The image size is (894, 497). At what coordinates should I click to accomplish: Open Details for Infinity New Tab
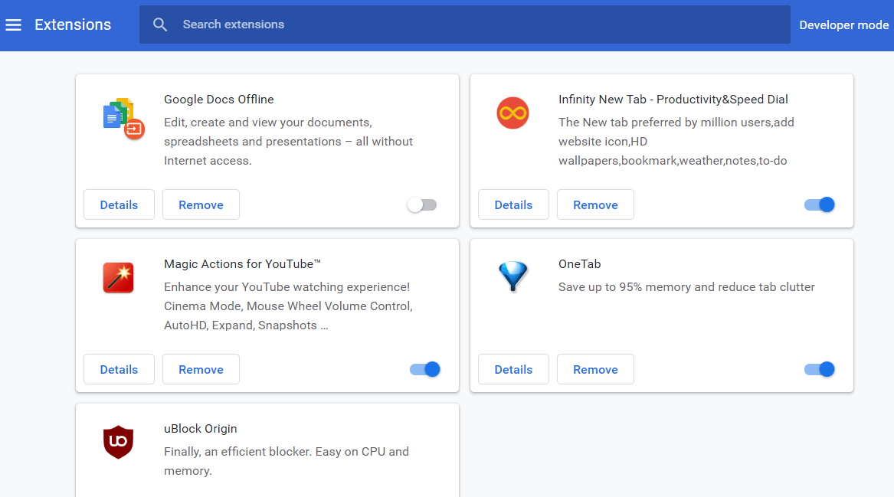coord(513,204)
